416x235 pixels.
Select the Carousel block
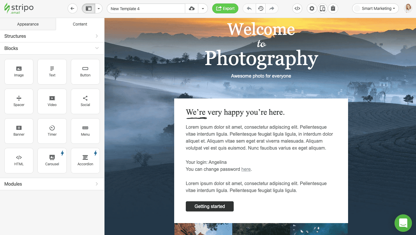pos(52,160)
